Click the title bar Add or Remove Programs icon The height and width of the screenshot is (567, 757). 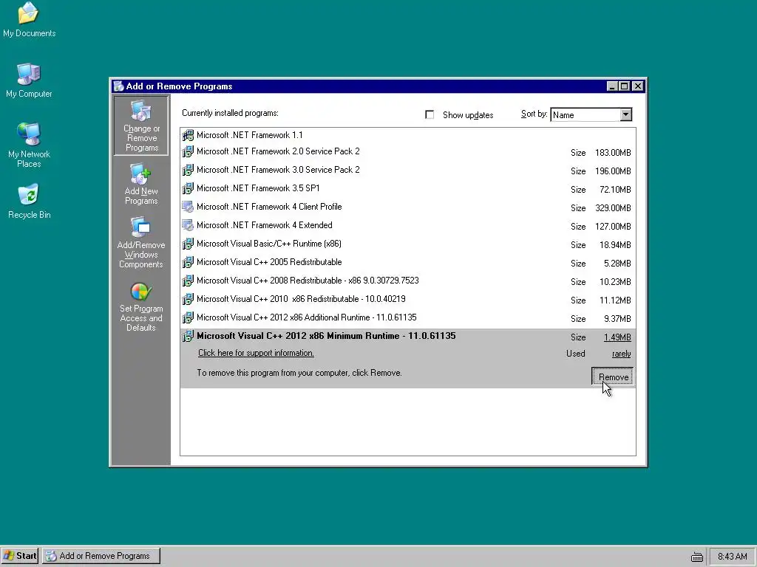pos(118,86)
